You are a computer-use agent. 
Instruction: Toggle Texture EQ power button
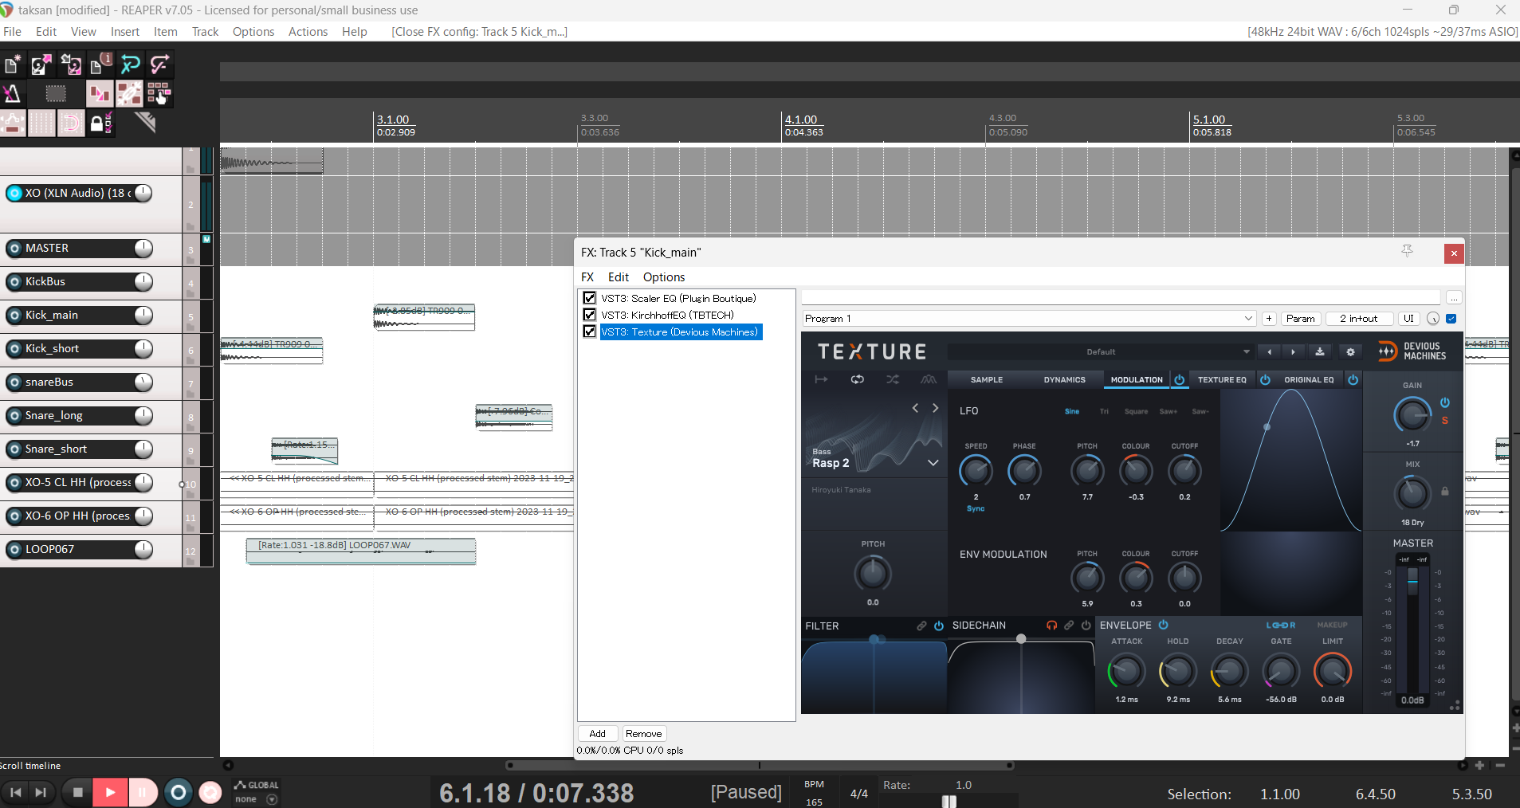pyautogui.click(x=1265, y=380)
